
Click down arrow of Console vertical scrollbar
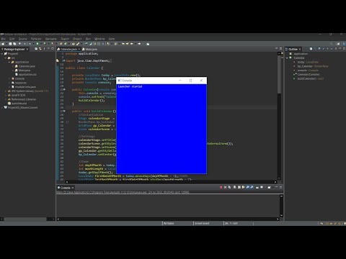(281, 215)
